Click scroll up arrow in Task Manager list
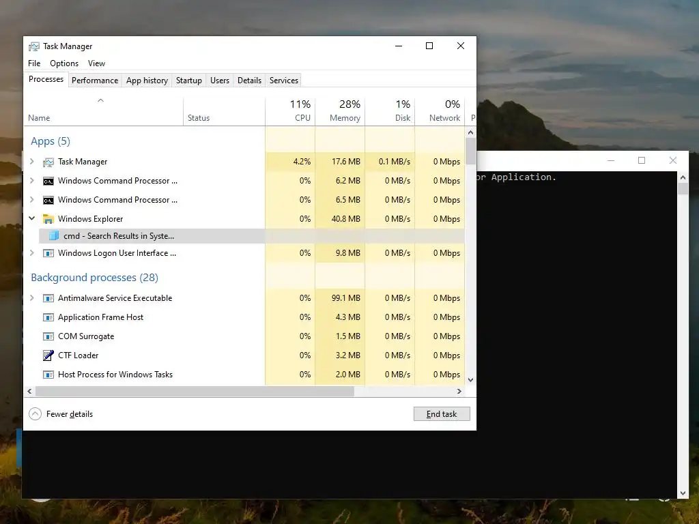 pyautogui.click(x=470, y=132)
